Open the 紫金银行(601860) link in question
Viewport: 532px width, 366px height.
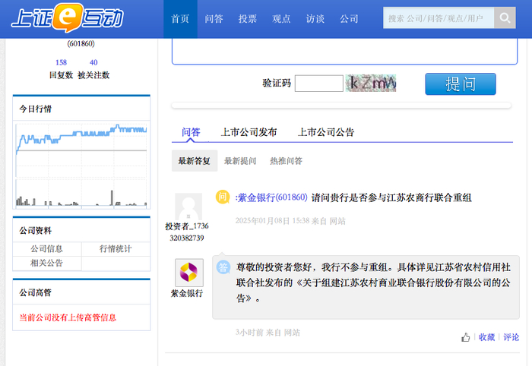click(x=272, y=197)
